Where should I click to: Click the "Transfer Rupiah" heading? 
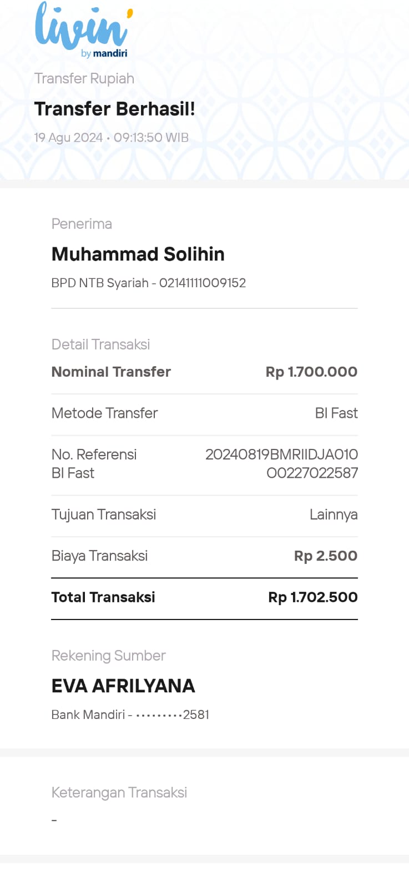[x=84, y=78]
